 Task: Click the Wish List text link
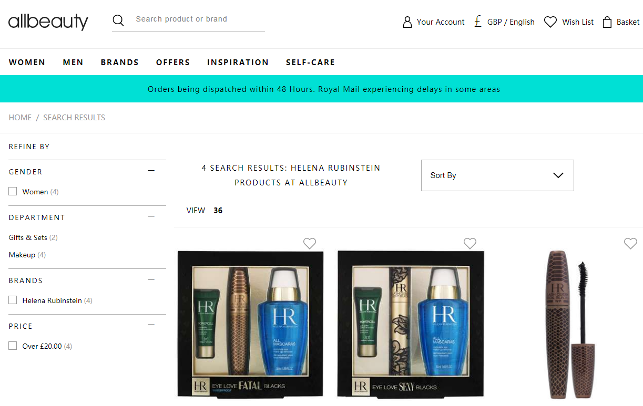(578, 22)
